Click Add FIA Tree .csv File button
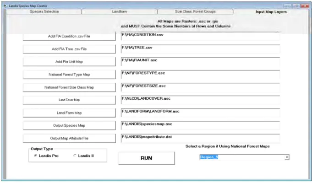The image size is (312, 183). tap(69, 49)
